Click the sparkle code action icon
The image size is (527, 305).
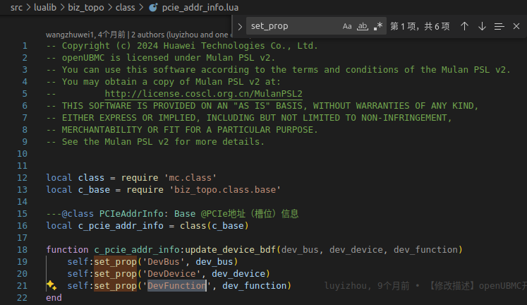[52, 285]
